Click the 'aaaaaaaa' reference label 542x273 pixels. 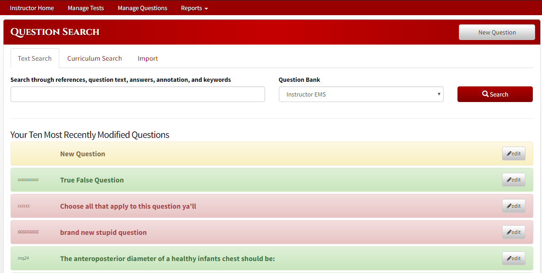(x=28, y=180)
